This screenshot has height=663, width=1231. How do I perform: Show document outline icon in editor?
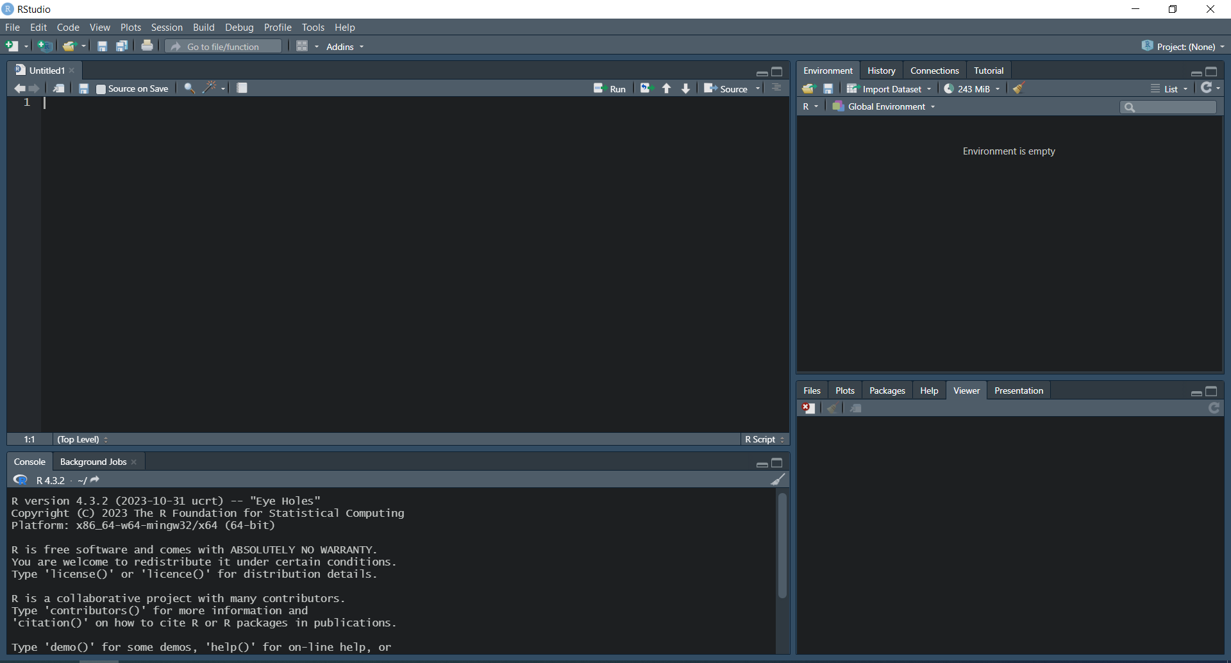(x=776, y=88)
